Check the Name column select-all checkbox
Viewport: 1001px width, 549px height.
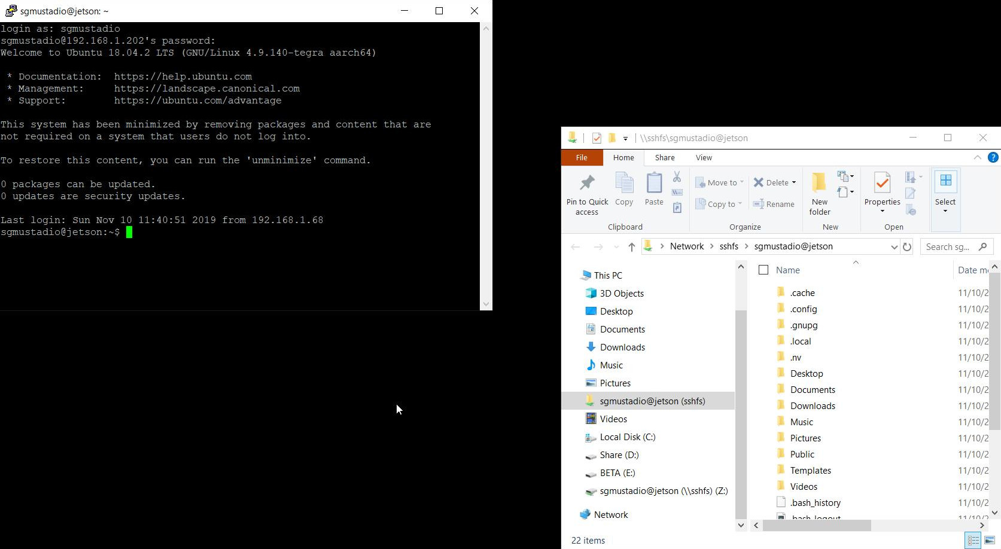pos(763,270)
